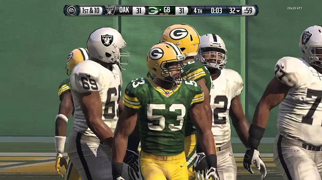Click the Green Bay score of 31
Viewport: 322px width, 180px height.
coord(181,10)
